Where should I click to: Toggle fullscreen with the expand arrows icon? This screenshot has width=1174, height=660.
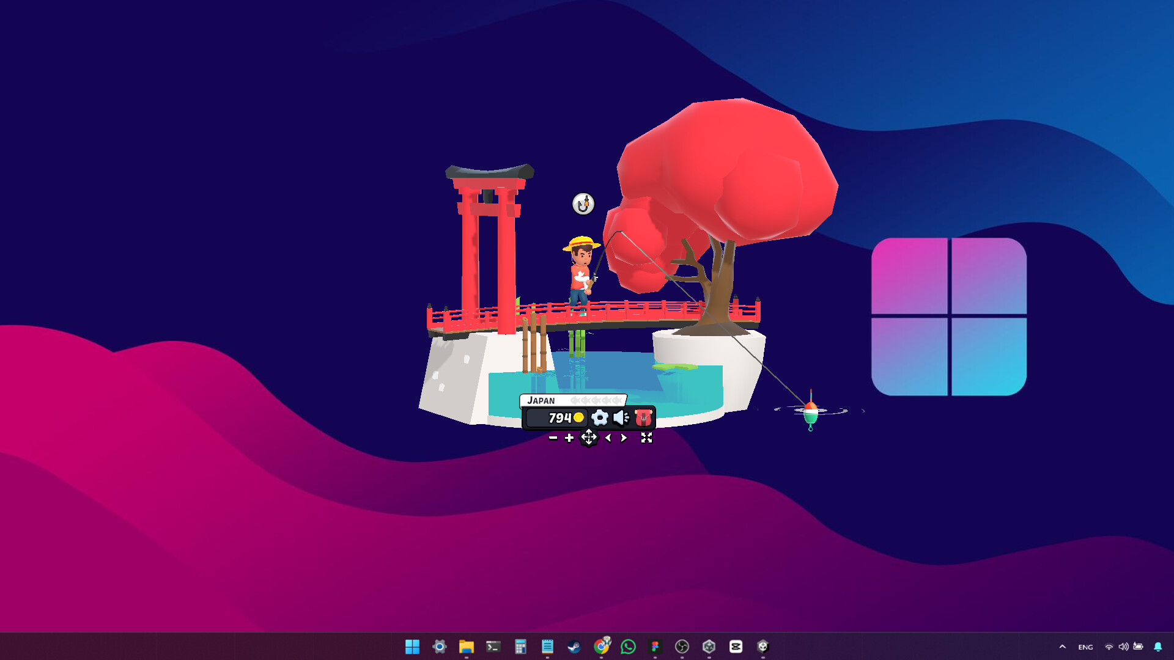(646, 438)
